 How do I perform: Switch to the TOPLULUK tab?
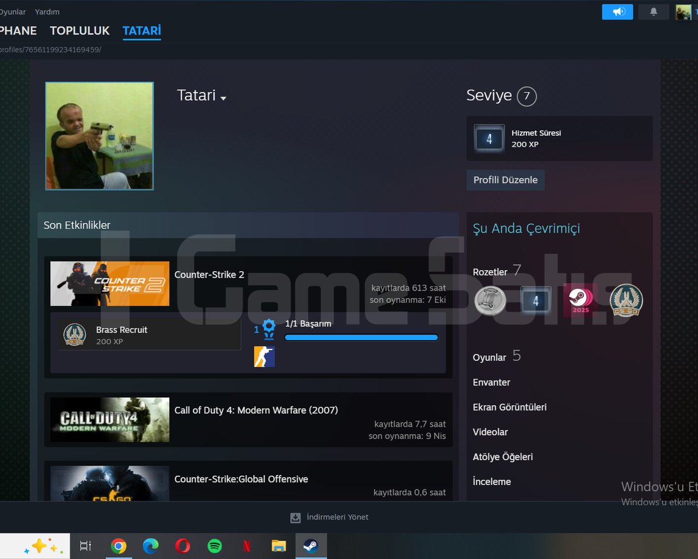(80, 31)
